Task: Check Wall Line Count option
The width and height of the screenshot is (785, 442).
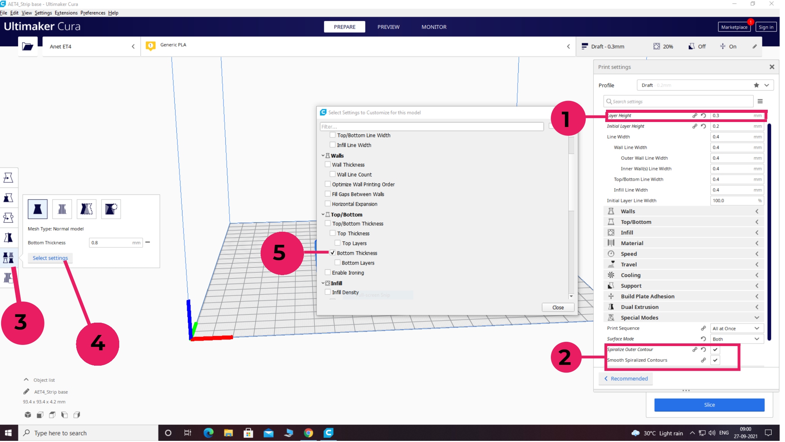Action: click(x=333, y=174)
